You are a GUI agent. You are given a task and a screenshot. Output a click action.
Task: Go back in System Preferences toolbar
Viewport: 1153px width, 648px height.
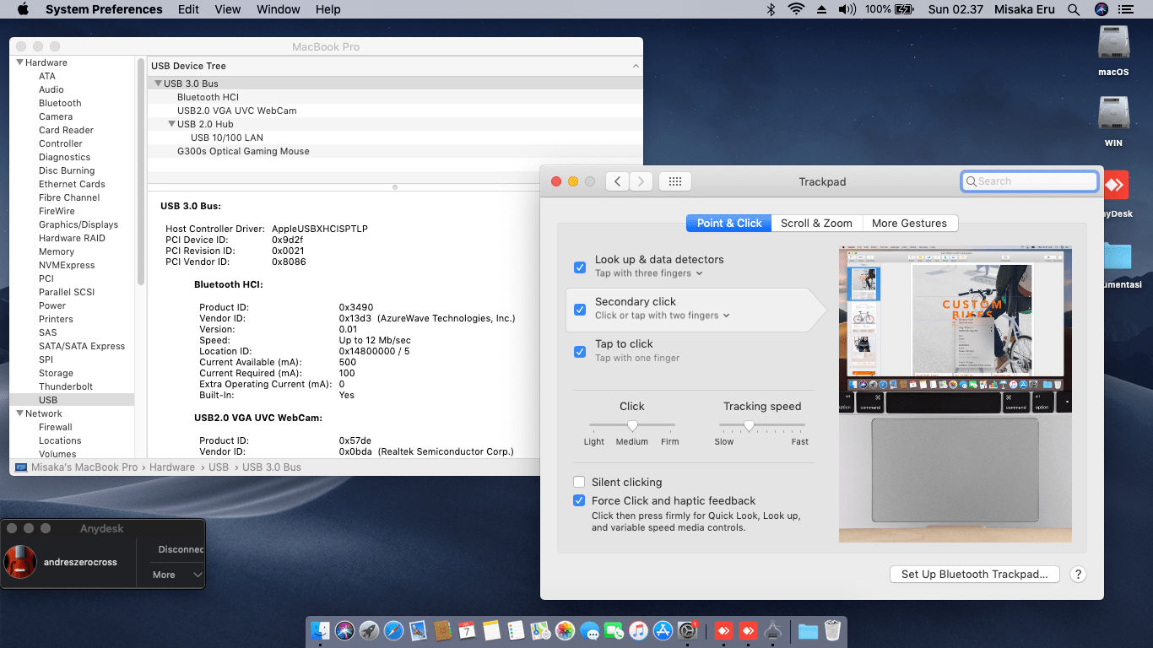pyautogui.click(x=617, y=181)
